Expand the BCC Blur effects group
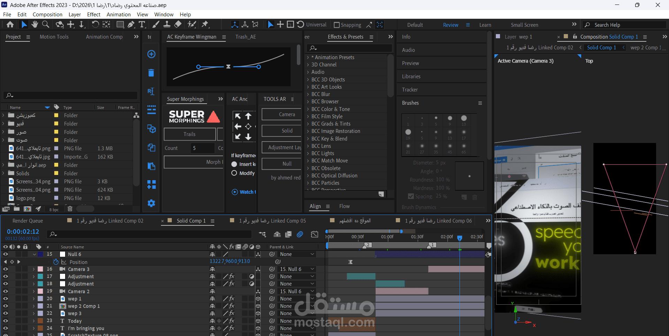The width and height of the screenshot is (669, 336). (308, 94)
